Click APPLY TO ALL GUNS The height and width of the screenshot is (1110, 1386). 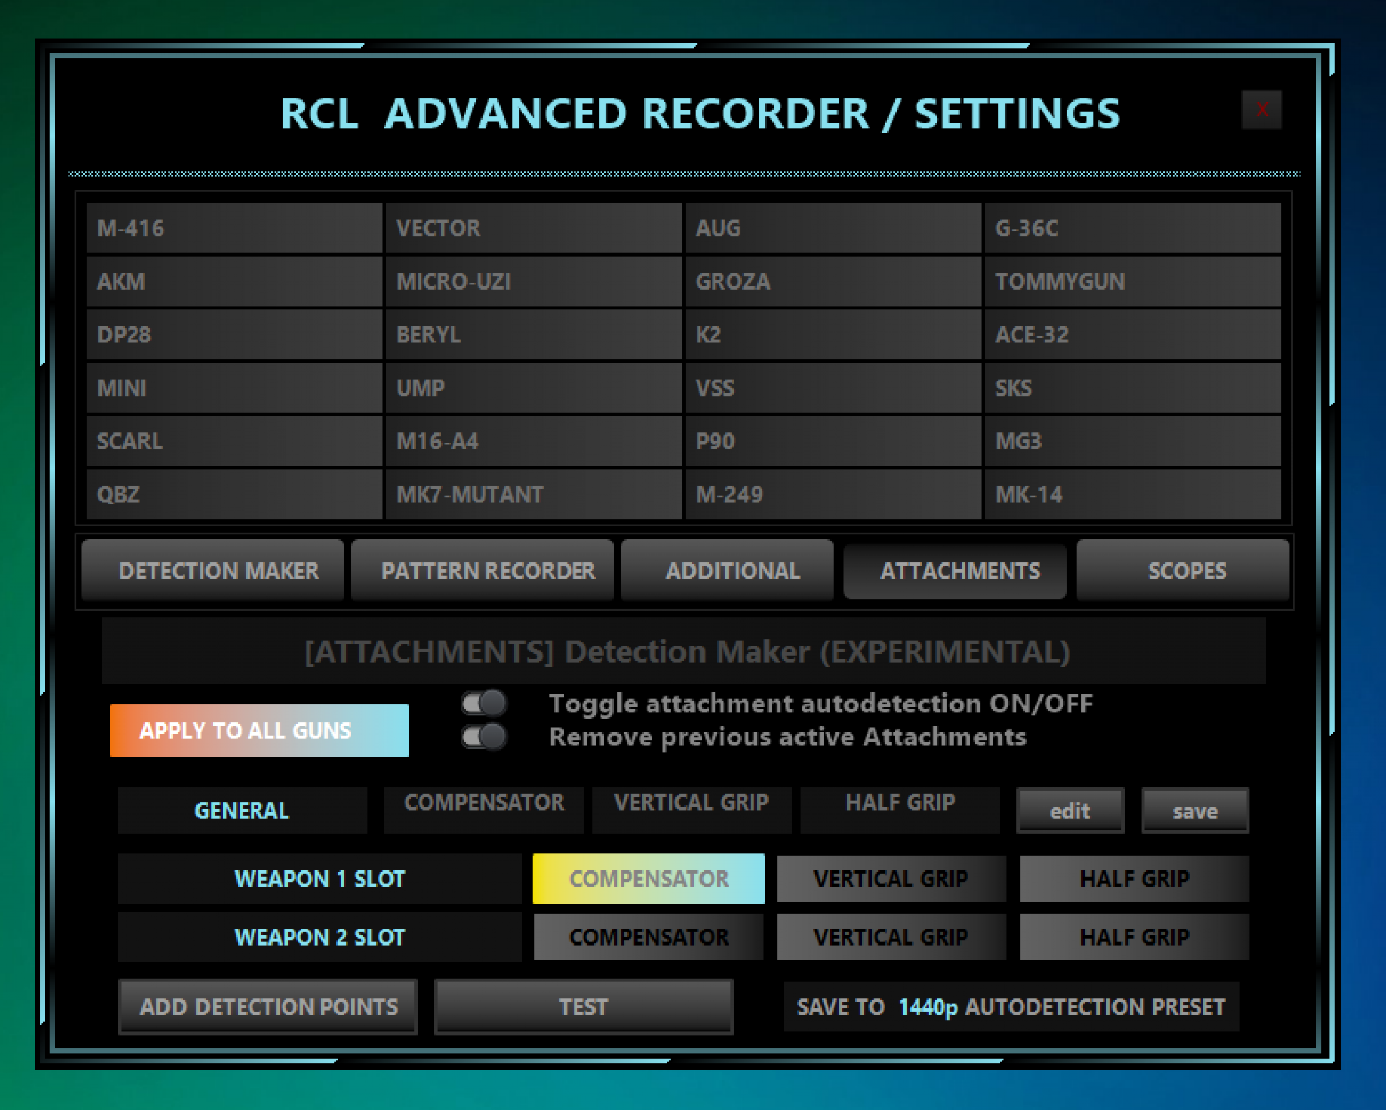click(259, 730)
